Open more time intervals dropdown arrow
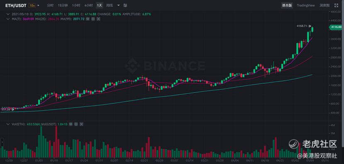Image resolution: width=344 pixels, height=164 pixels. click(118, 5)
